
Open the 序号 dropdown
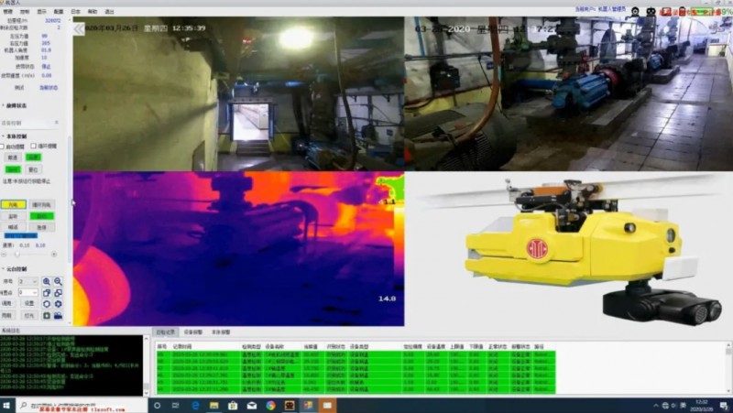pos(28,281)
